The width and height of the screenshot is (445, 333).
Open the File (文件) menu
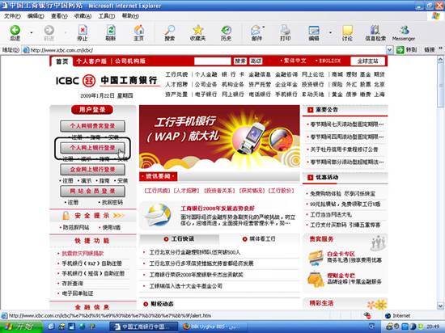12,16
